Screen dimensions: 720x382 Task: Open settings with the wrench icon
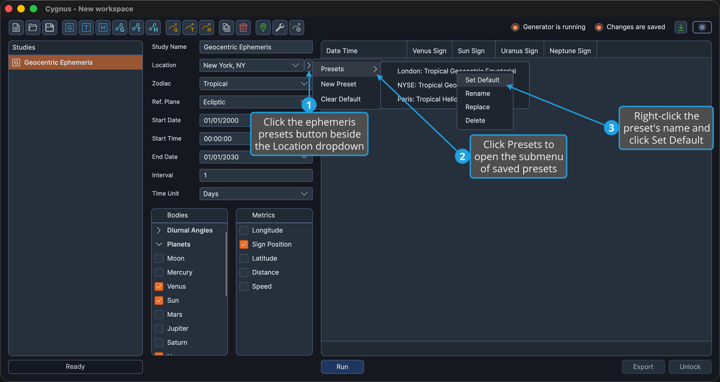[280, 28]
